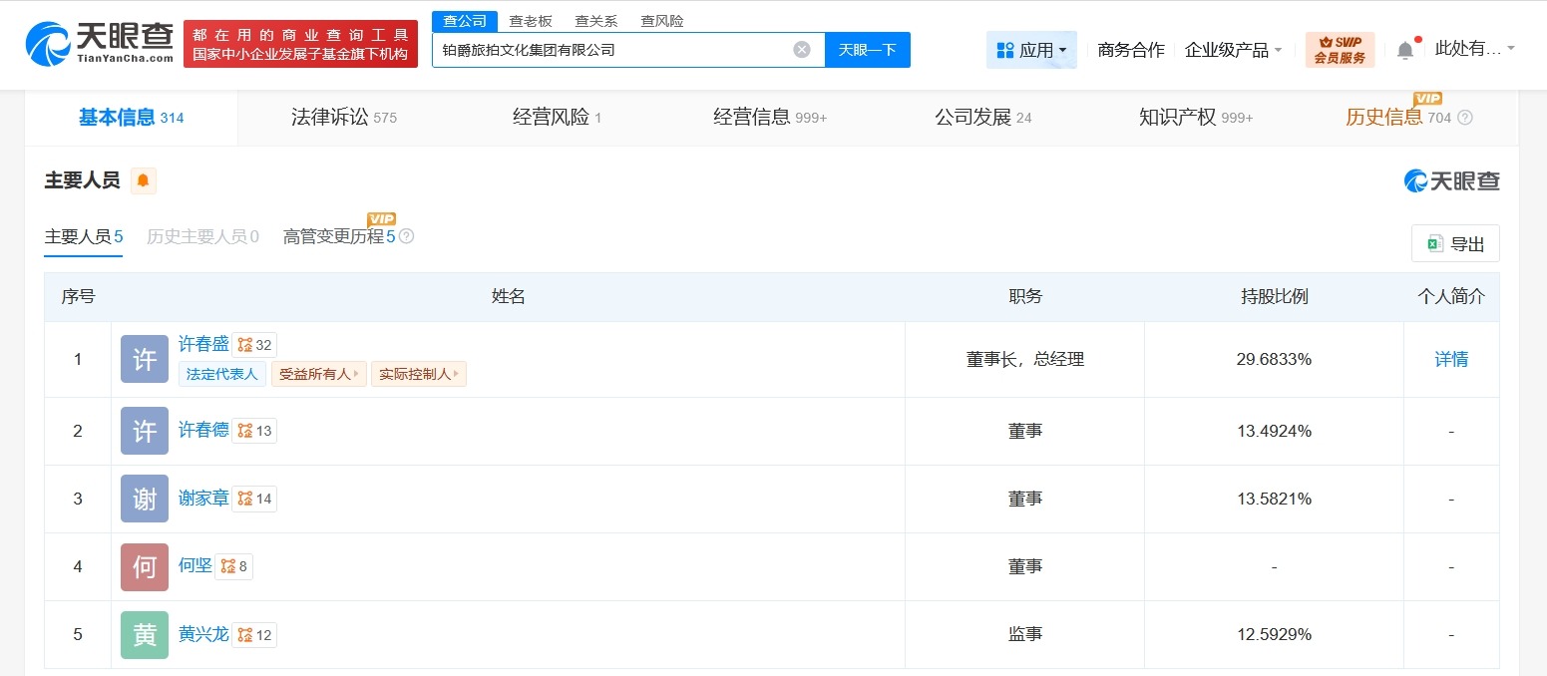Switch to the 查老板 search tab

coord(531,20)
